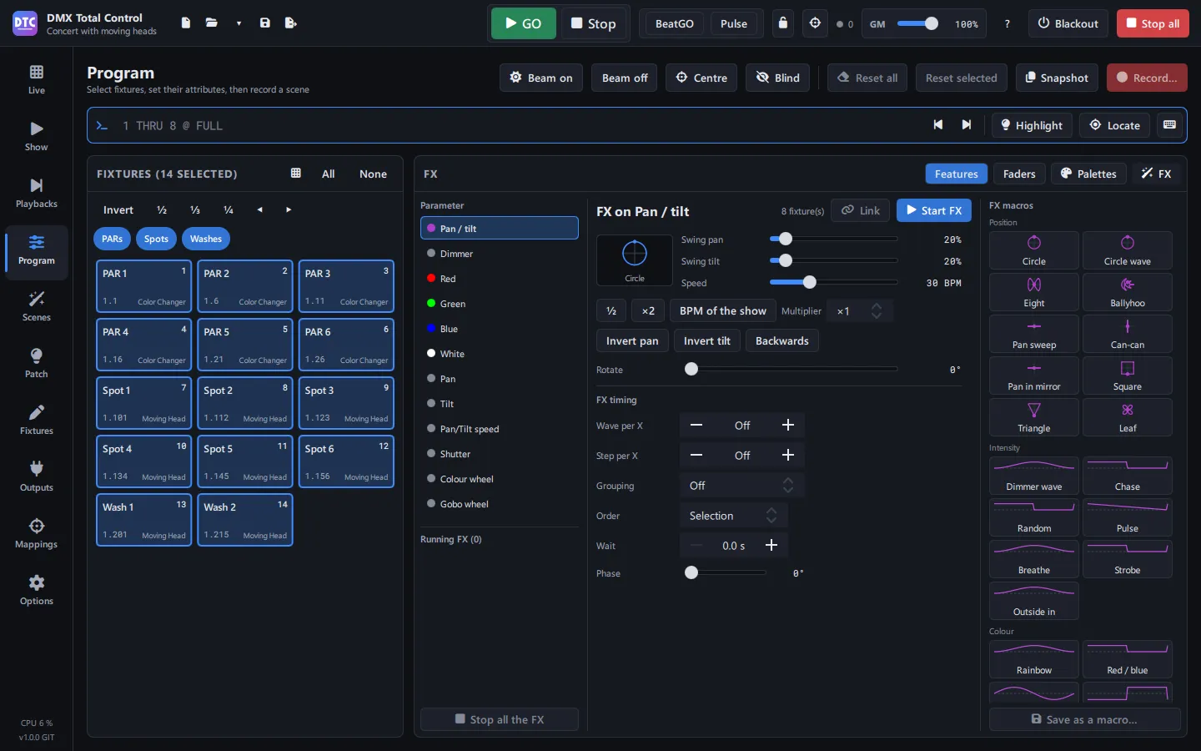Viewport: 1201px width, 751px height.
Task: Click the Snapshot button
Action: click(x=1057, y=78)
